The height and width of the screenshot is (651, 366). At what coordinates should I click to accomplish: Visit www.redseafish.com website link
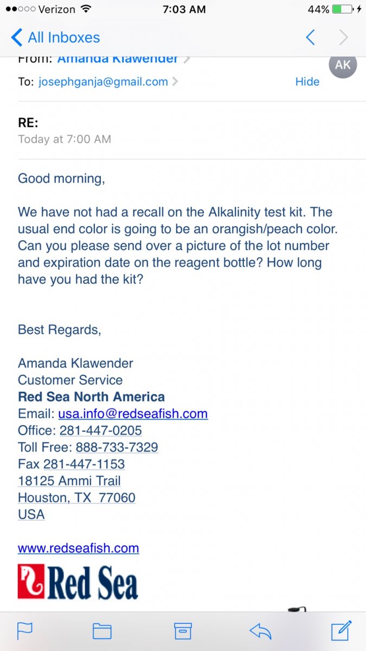click(78, 548)
